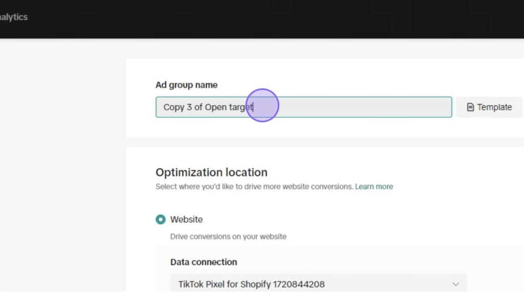Open the Analytics item in top bar
This screenshot has height=297, width=524.
coord(14,17)
